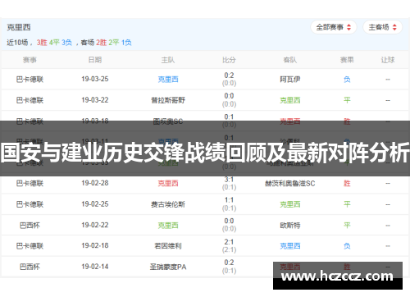Open home team 若因维利
Screen dimensions: 410x297
click(168, 246)
